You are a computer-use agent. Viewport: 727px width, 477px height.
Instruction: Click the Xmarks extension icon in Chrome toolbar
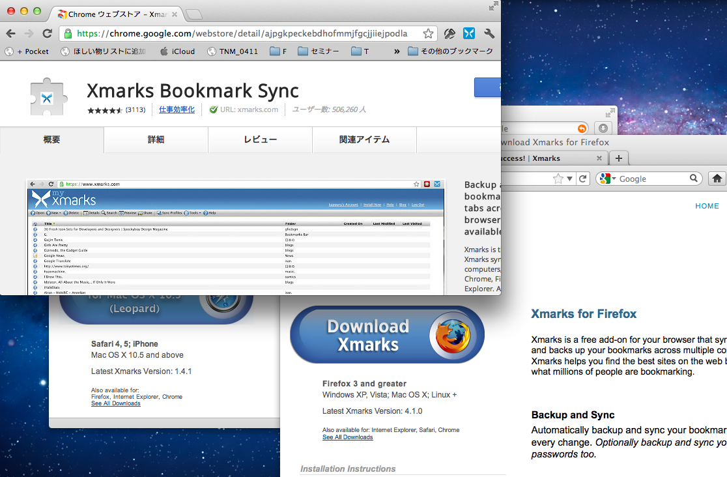[469, 33]
